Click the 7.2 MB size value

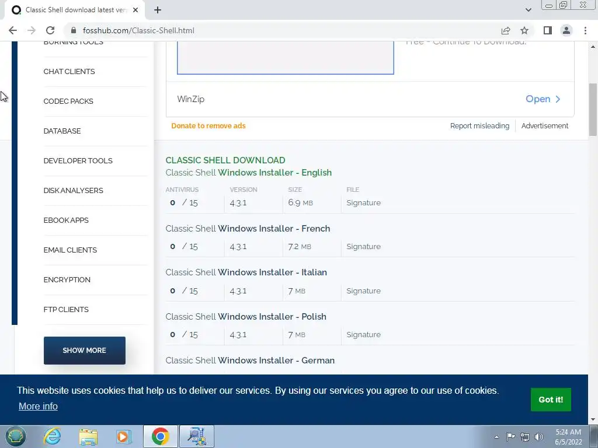coord(300,247)
